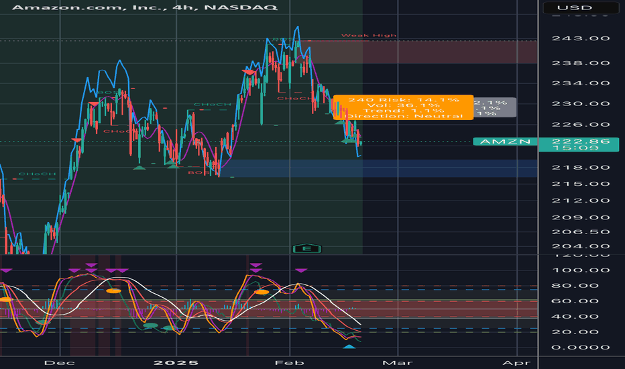Click the 226.00 price axis label
Viewport: 625px width, 369px height.
point(580,125)
